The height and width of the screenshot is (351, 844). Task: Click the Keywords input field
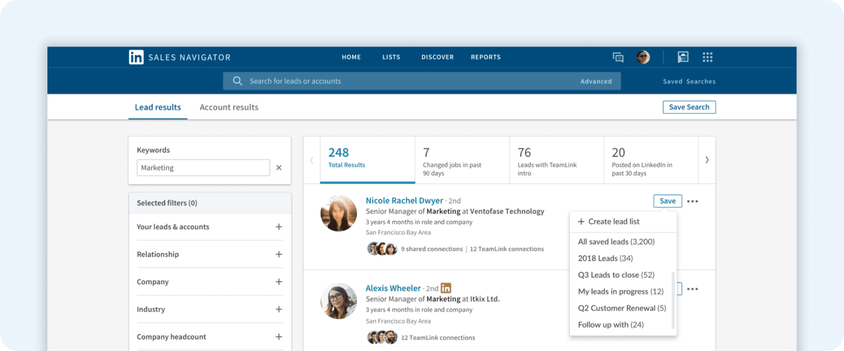click(203, 168)
